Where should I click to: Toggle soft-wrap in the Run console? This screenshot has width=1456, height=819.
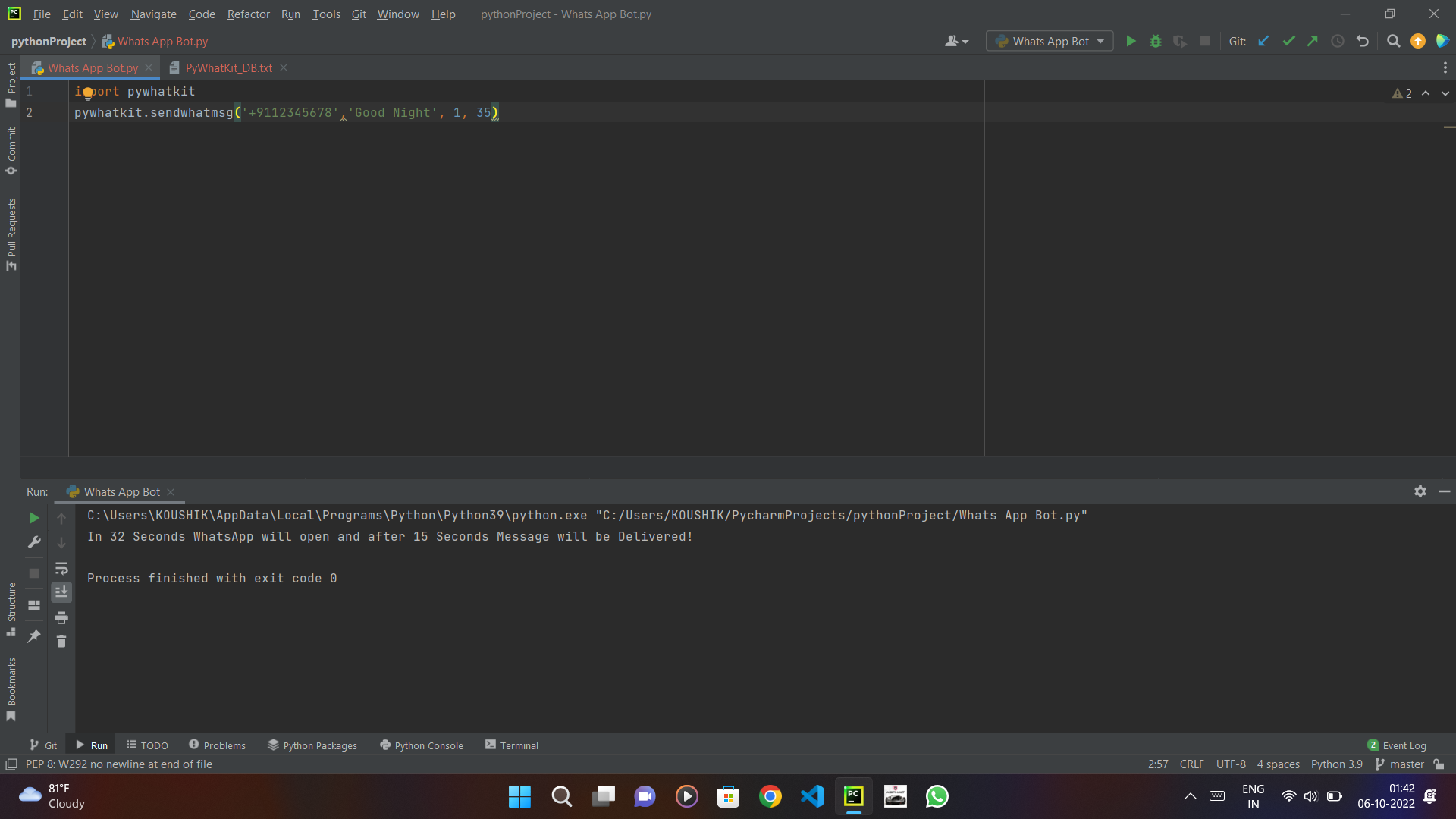[61, 569]
